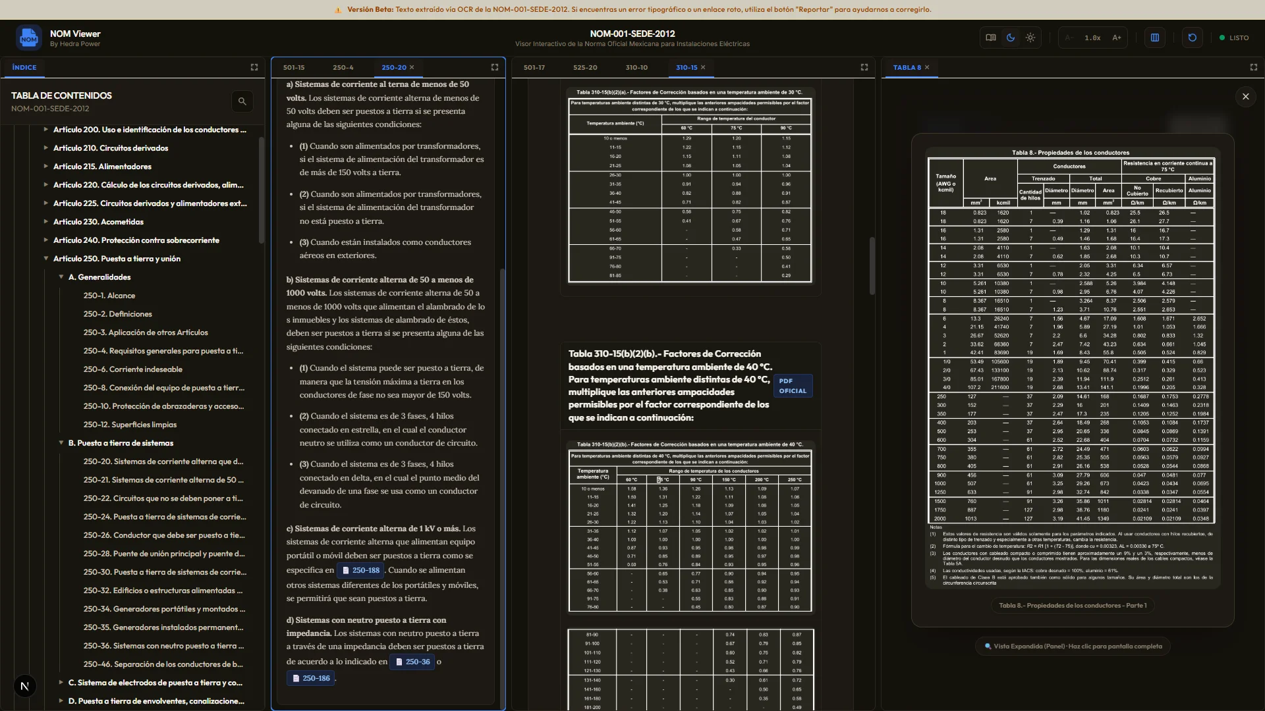This screenshot has height=711, width=1265.
Task: Click the Tabla 310-15(b)(2)(a) table image
Action: coord(690,186)
